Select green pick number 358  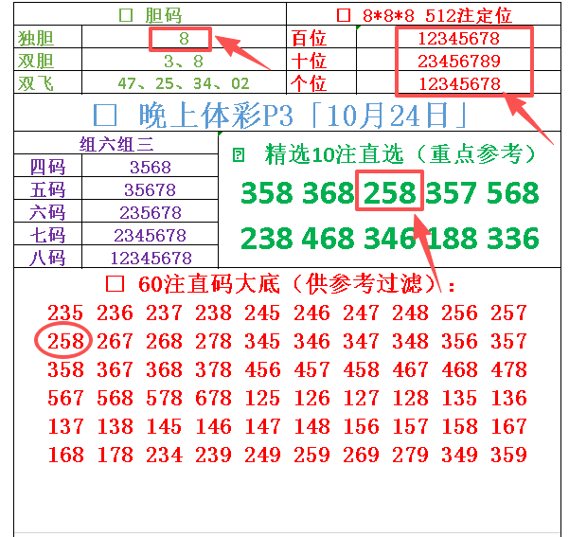pos(267,192)
